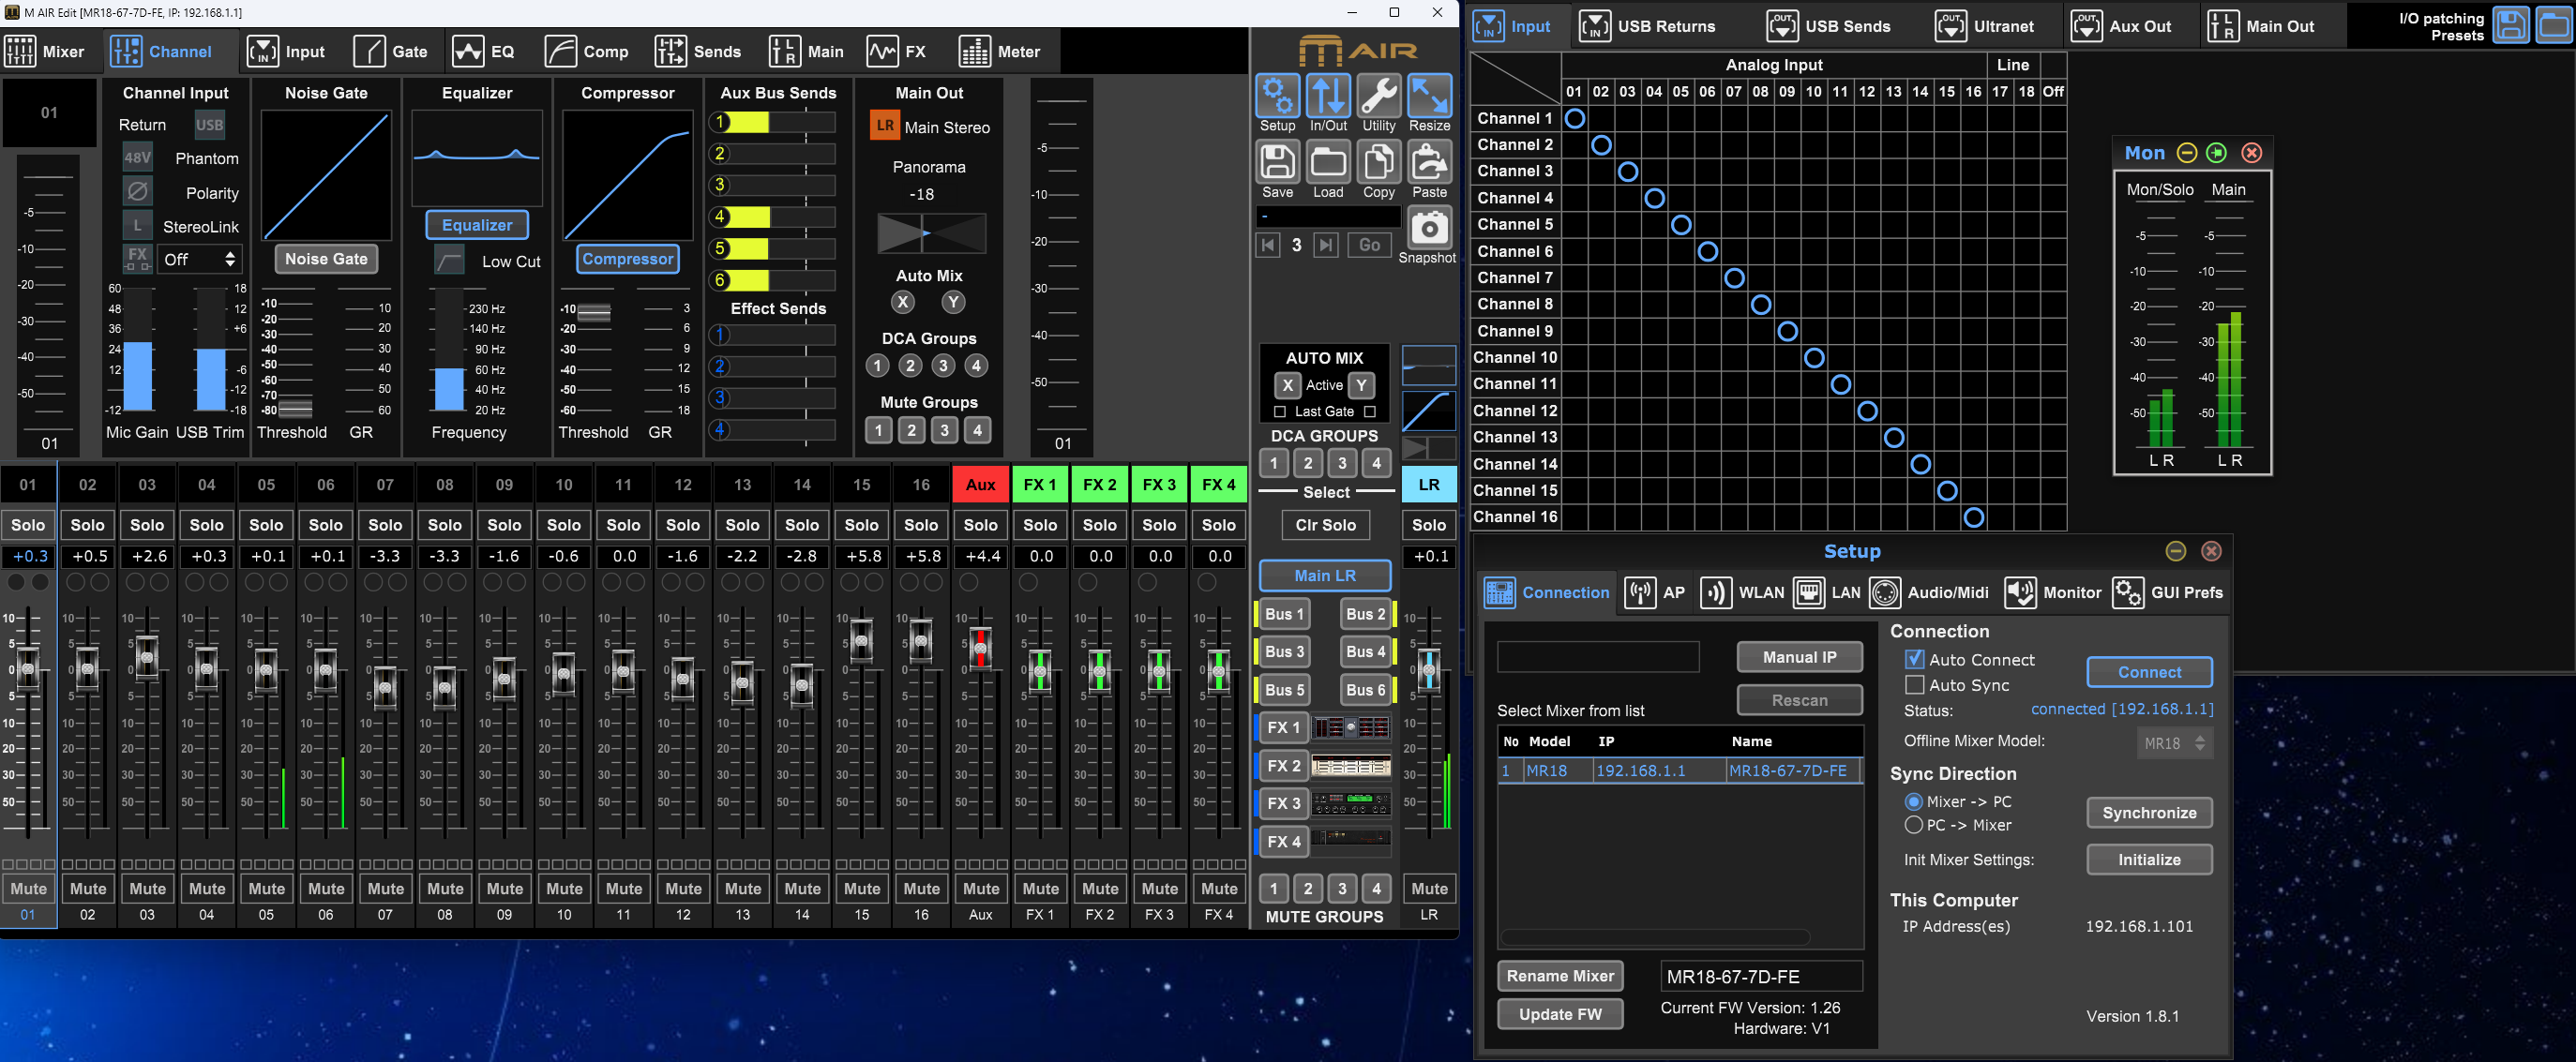This screenshot has height=1062, width=2576.
Task: Click the Initialize button
Action: (2149, 860)
